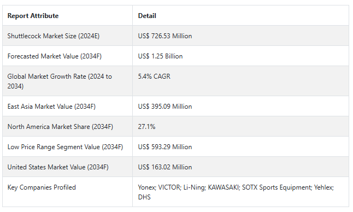Click the 5.4% CAGR value

[154, 76]
